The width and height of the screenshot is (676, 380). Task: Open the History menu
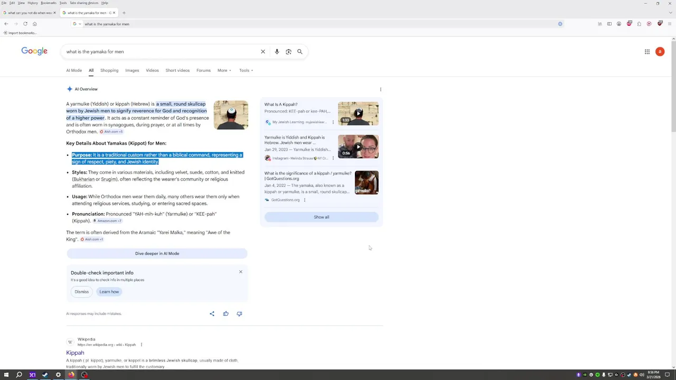33,3
